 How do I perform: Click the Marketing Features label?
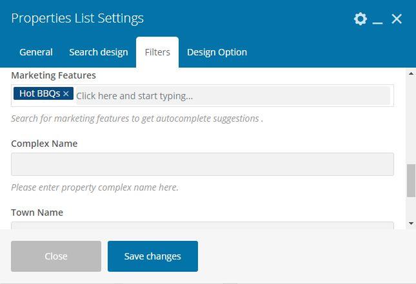pos(54,75)
